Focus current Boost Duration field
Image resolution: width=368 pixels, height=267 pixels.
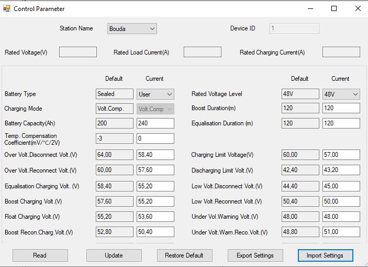tap(341, 109)
